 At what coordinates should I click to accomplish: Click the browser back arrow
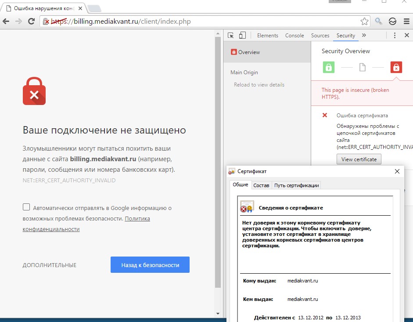[6, 21]
